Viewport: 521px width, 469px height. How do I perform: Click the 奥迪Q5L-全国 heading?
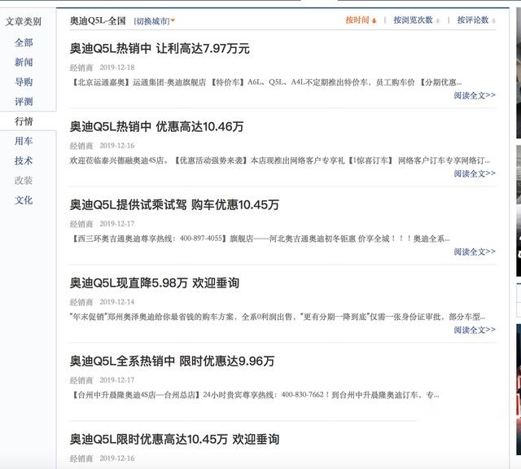[98, 21]
